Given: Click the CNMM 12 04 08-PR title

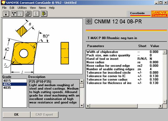Looking at the screenshot, I should point(118,22).
